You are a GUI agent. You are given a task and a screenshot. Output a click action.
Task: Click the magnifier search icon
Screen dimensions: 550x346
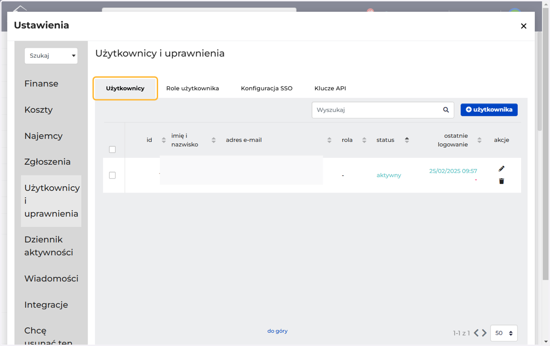tap(446, 110)
